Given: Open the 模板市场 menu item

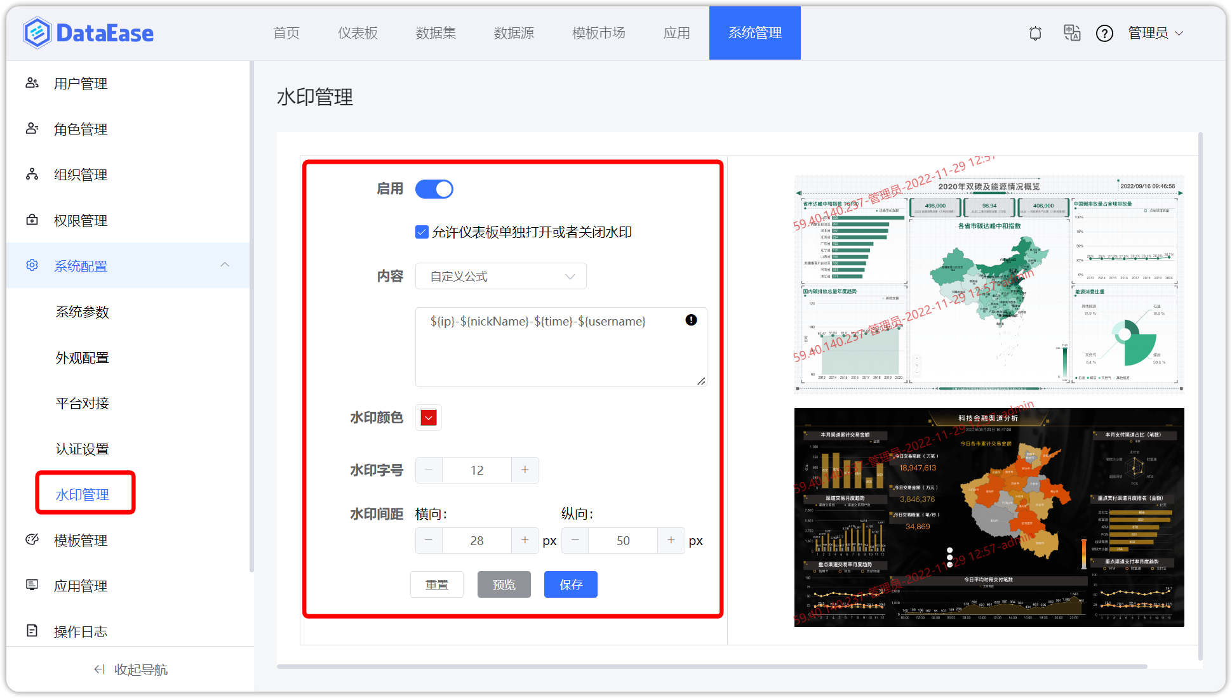Looking at the screenshot, I should (598, 33).
